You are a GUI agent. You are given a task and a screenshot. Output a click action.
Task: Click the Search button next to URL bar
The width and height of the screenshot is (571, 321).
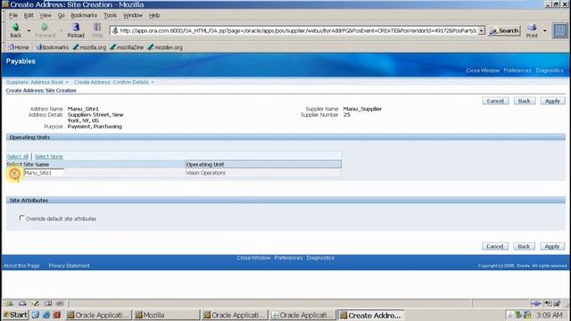[504, 31]
